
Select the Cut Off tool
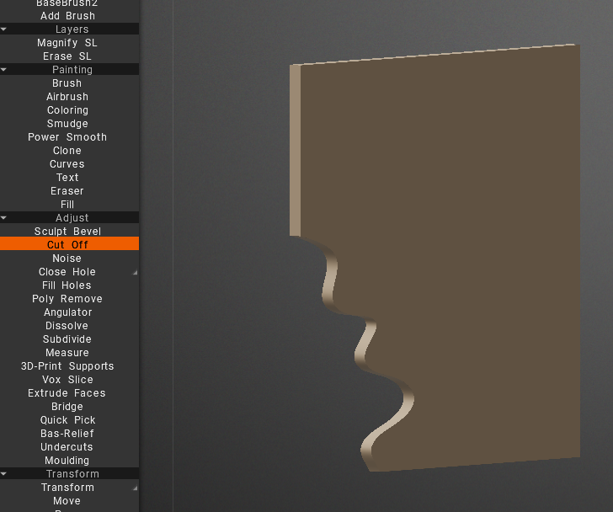pos(67,245)
